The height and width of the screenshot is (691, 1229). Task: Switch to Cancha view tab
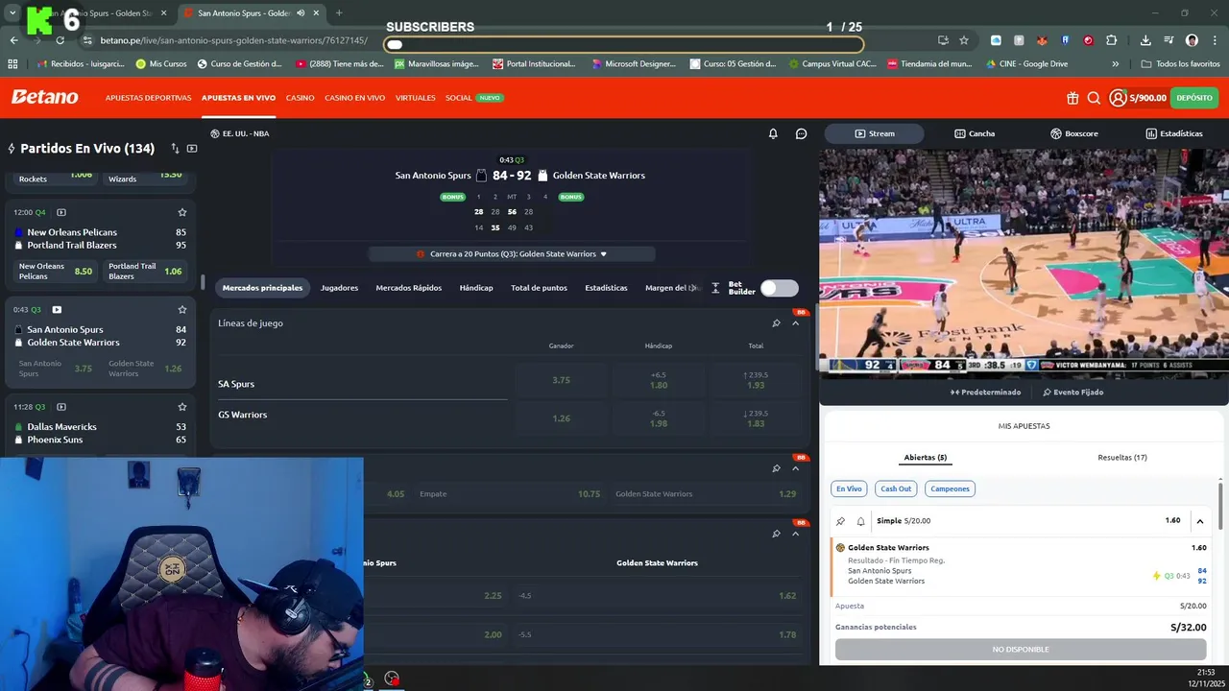click(975, 133)
